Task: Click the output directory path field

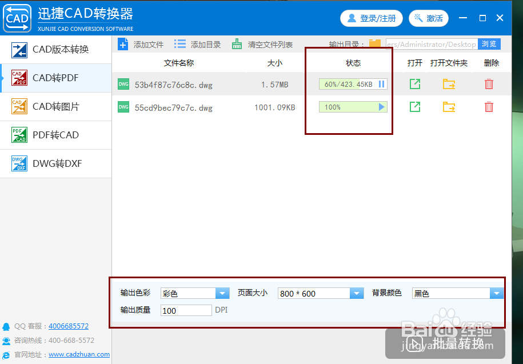Action: click(x=432, y=45)
